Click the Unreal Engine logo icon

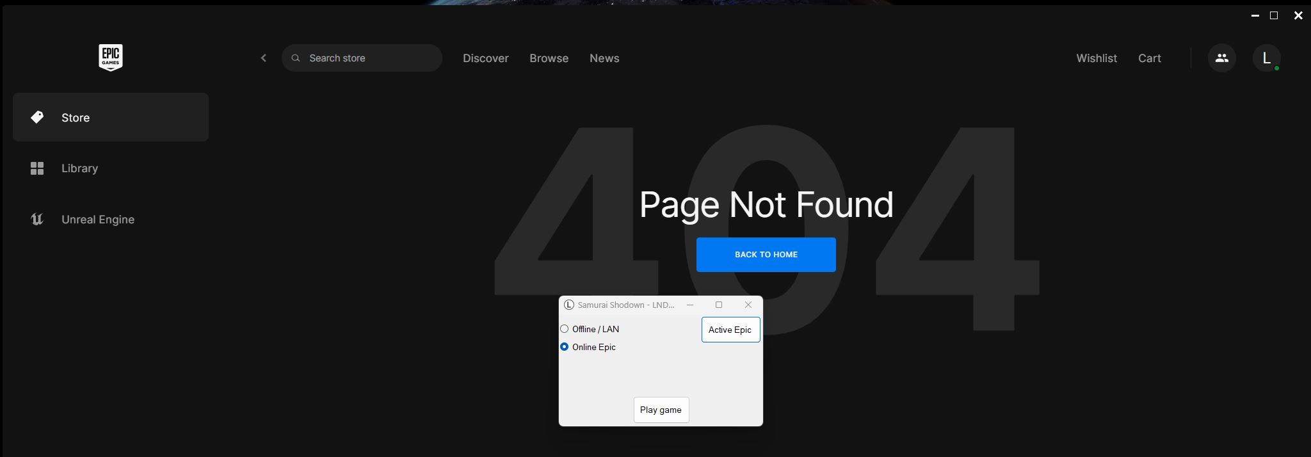[37, 220]
